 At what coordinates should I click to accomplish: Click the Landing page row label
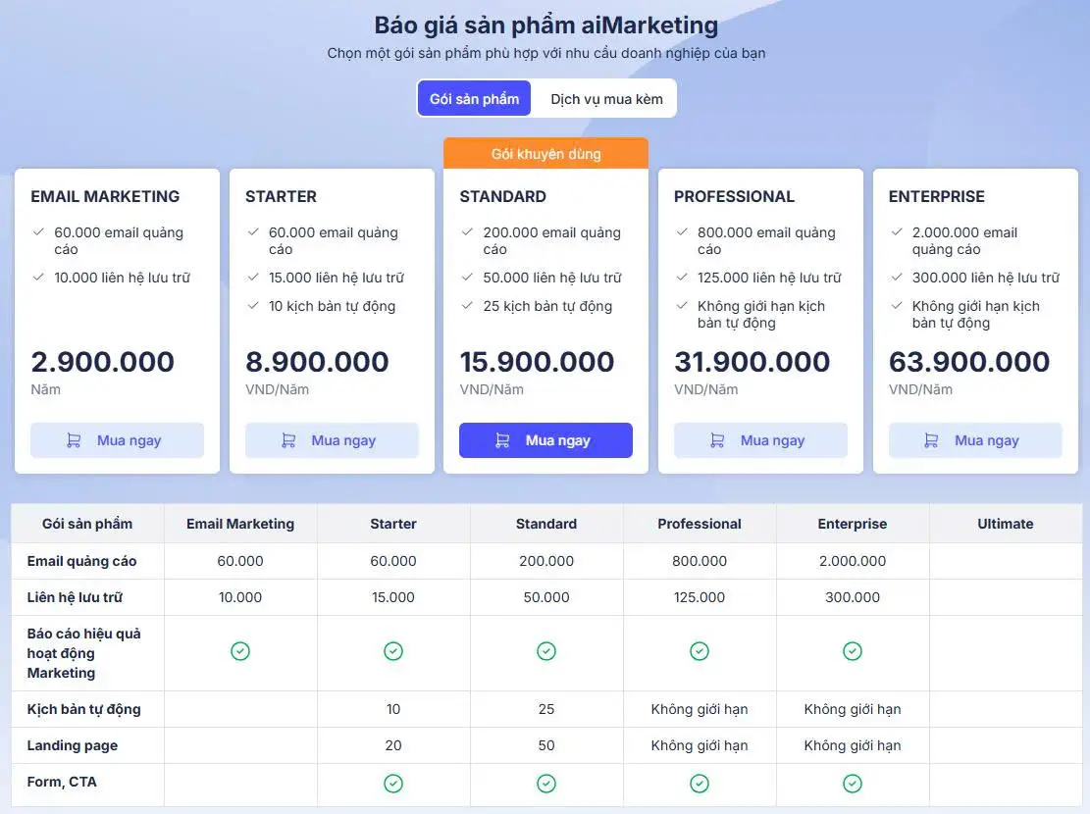coord(73,745)
